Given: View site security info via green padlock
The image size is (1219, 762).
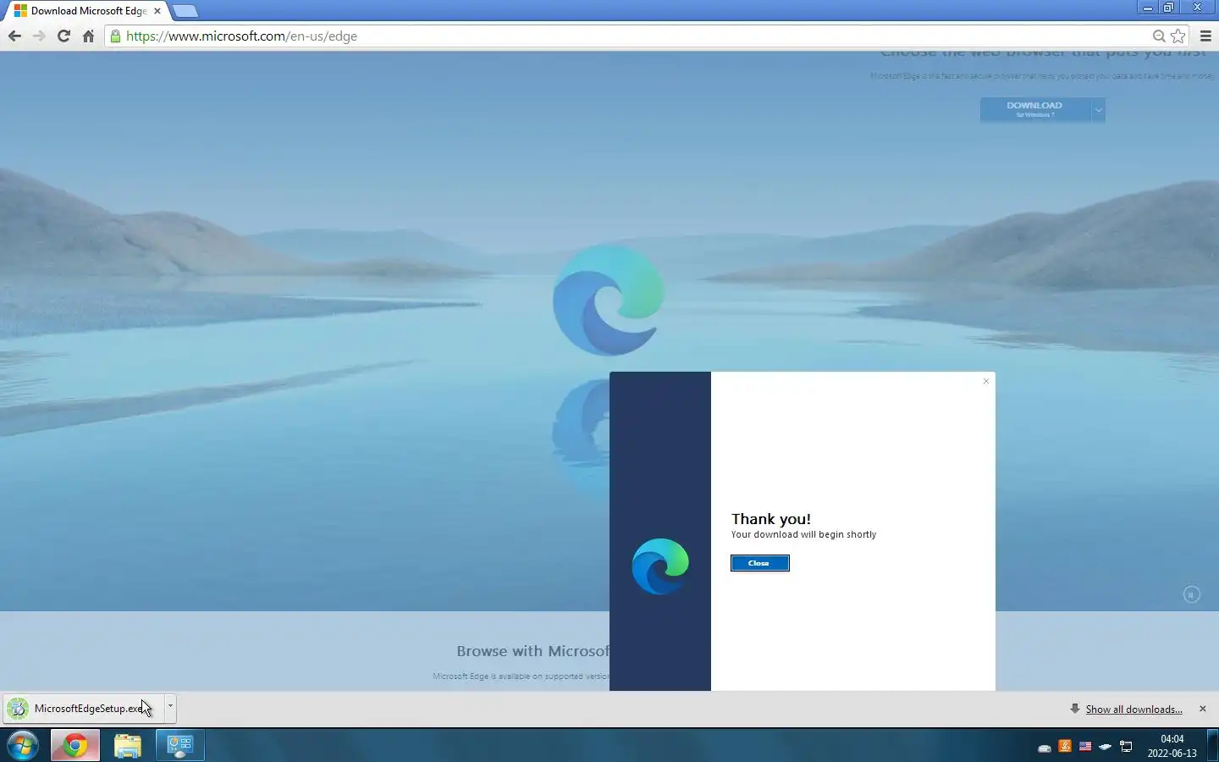Looking at the screenshot, I should 115,36.
